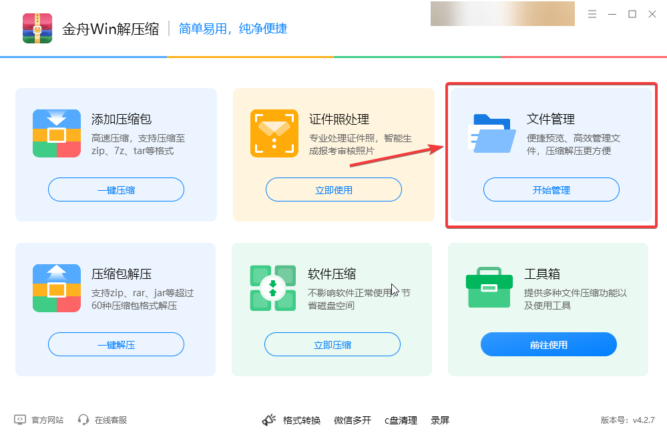The image size is (667, 433).
Task: Open the toolbox via 前往使用
Action: pyautogui.click(x=549, y=344)
